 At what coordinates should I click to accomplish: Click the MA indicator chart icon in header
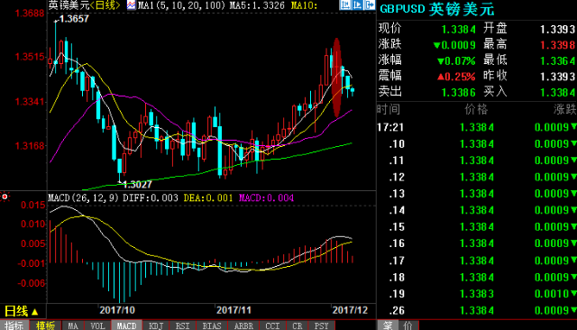pyautogui.click(x=131, y=5)
